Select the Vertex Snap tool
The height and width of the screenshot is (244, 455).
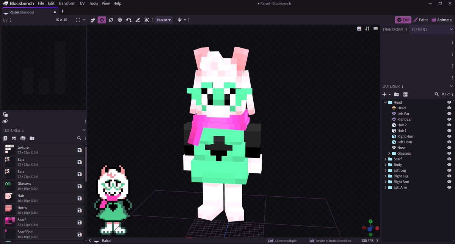(129, 20)
